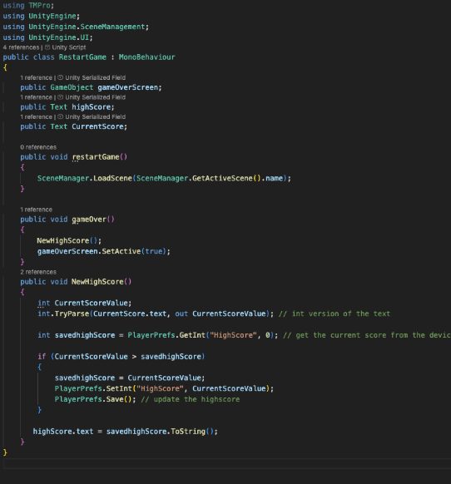This screenshot has height=484, width=451.
Task: Click 'CurrentScore' in 'public Text CurrentScore;'
Action: click(x=97, y=126)
